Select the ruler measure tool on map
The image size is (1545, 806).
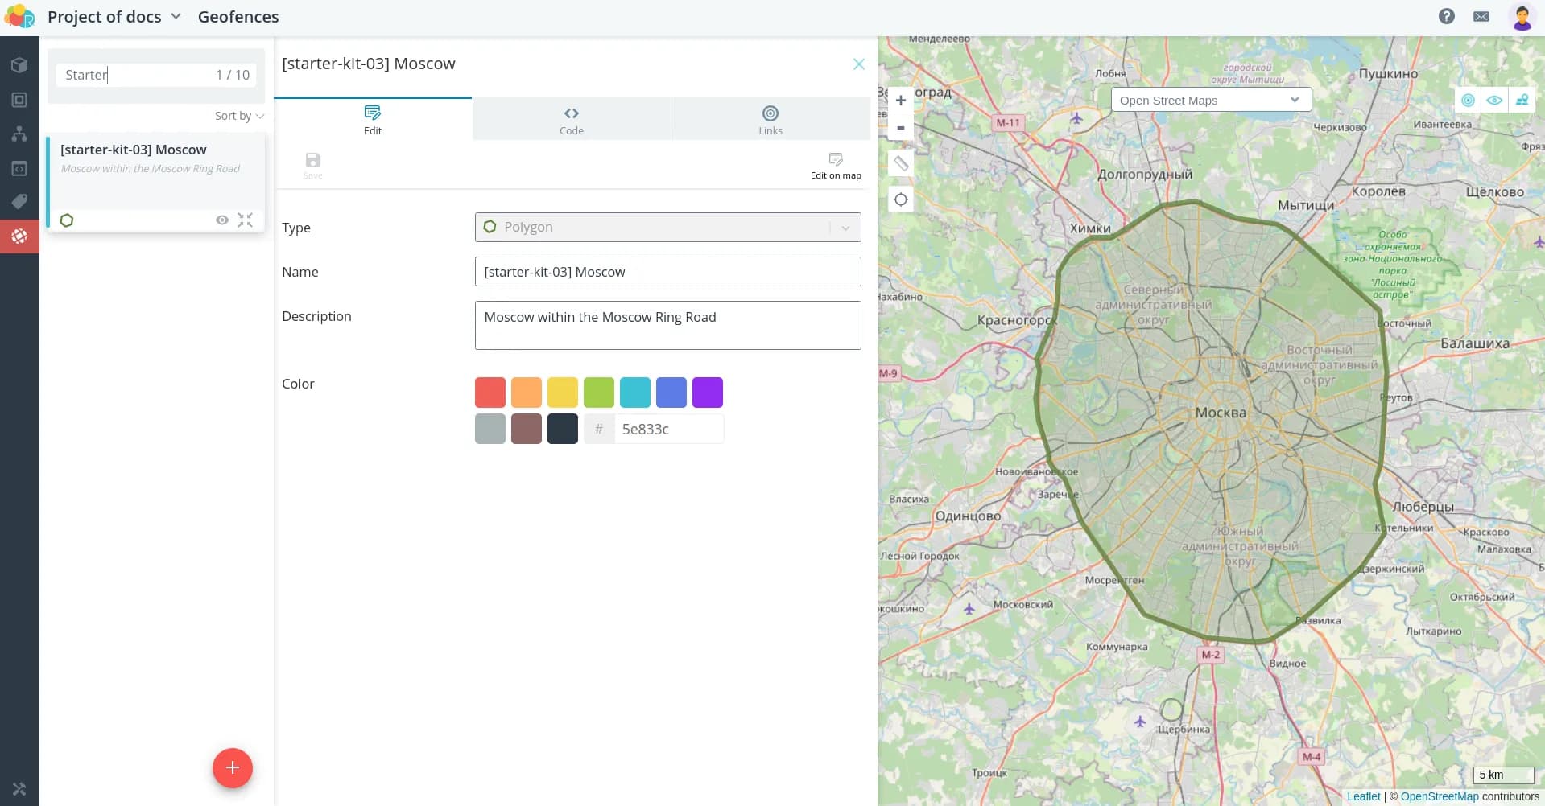(901, 164)
